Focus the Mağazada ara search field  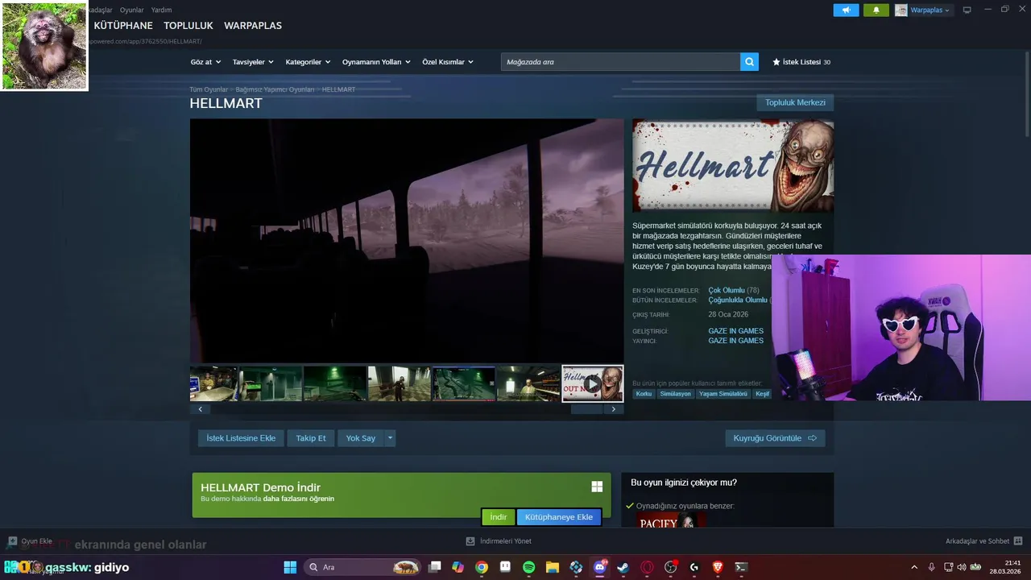coord(620,62)
